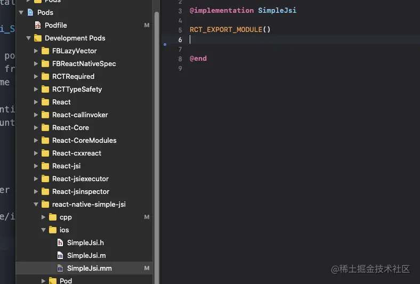This screenshot has height=284, width=420.
Task: Click line number 6 in gutter
Action: pos(180,40)
